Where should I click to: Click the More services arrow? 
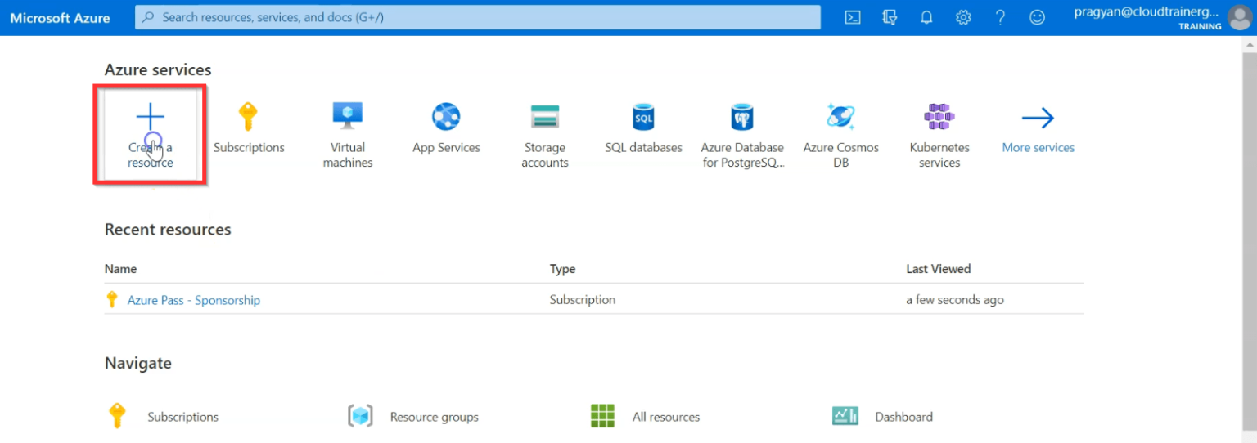click(1038, 119)
